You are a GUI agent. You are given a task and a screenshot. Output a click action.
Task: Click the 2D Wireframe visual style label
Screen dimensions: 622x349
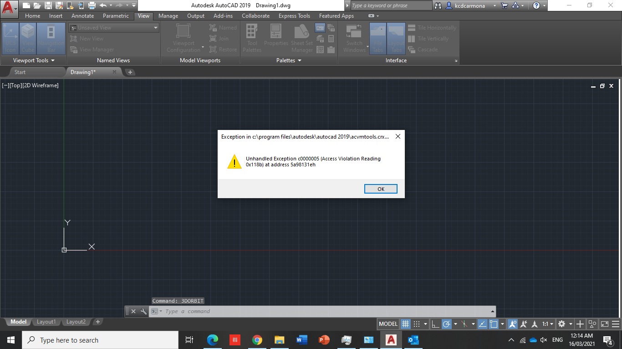pos(41,85)
